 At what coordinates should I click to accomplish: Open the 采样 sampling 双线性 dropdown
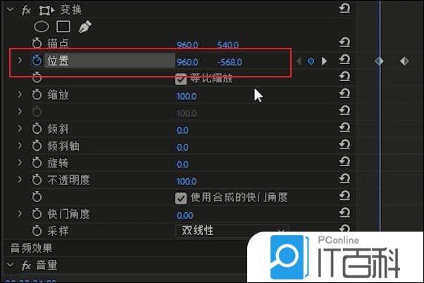tap(232, 231)
